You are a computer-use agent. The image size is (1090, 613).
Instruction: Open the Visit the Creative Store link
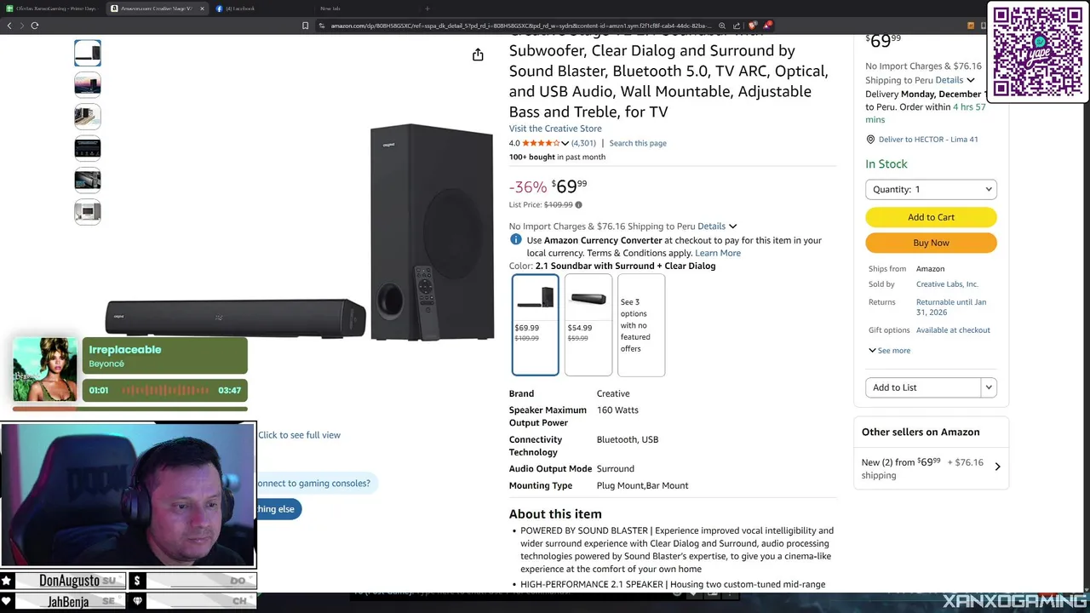click(x=555, y=129)
